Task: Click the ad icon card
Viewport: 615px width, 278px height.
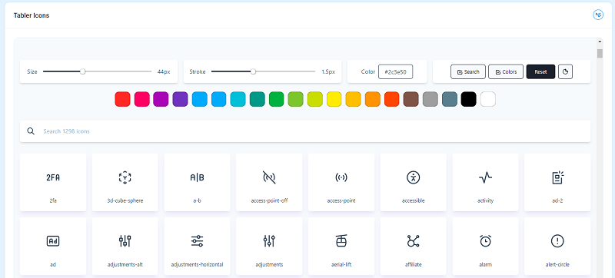Action: pyautogui.click(x=53, y=246)
